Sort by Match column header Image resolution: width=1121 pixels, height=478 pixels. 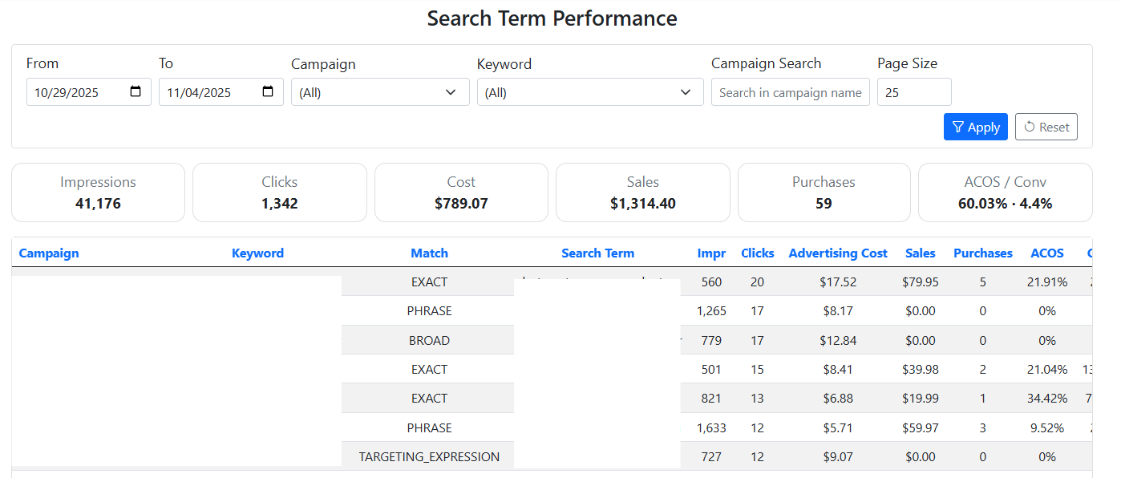[429, 253]
